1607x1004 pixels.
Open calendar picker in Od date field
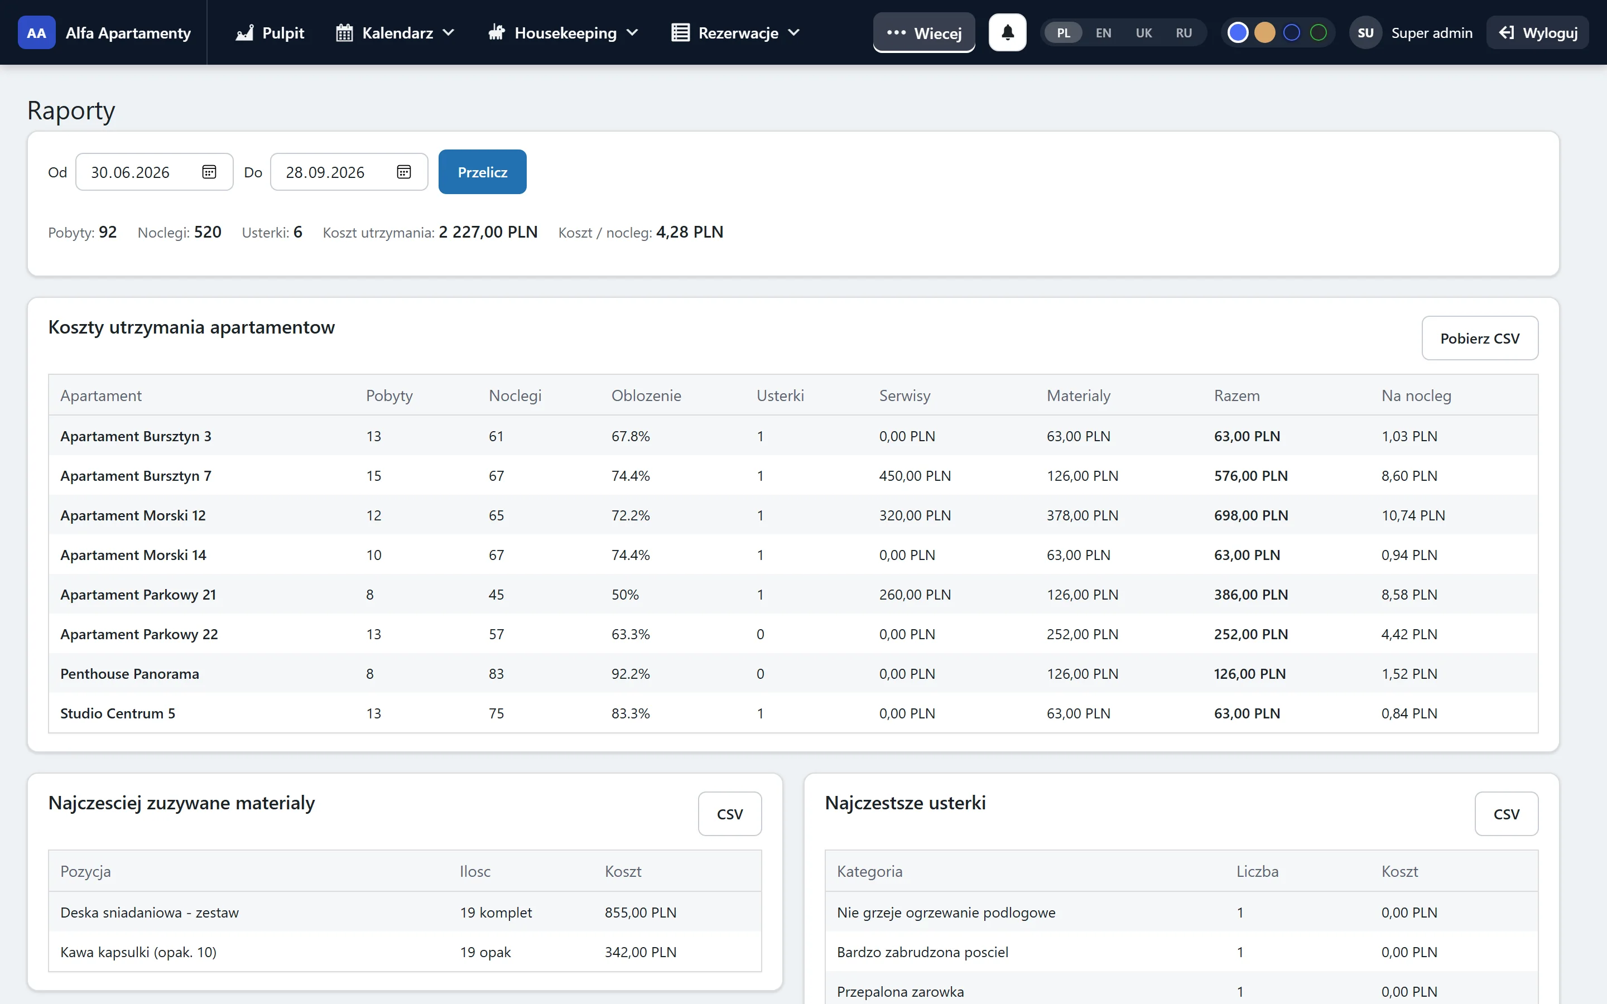[x=209, y=172]
